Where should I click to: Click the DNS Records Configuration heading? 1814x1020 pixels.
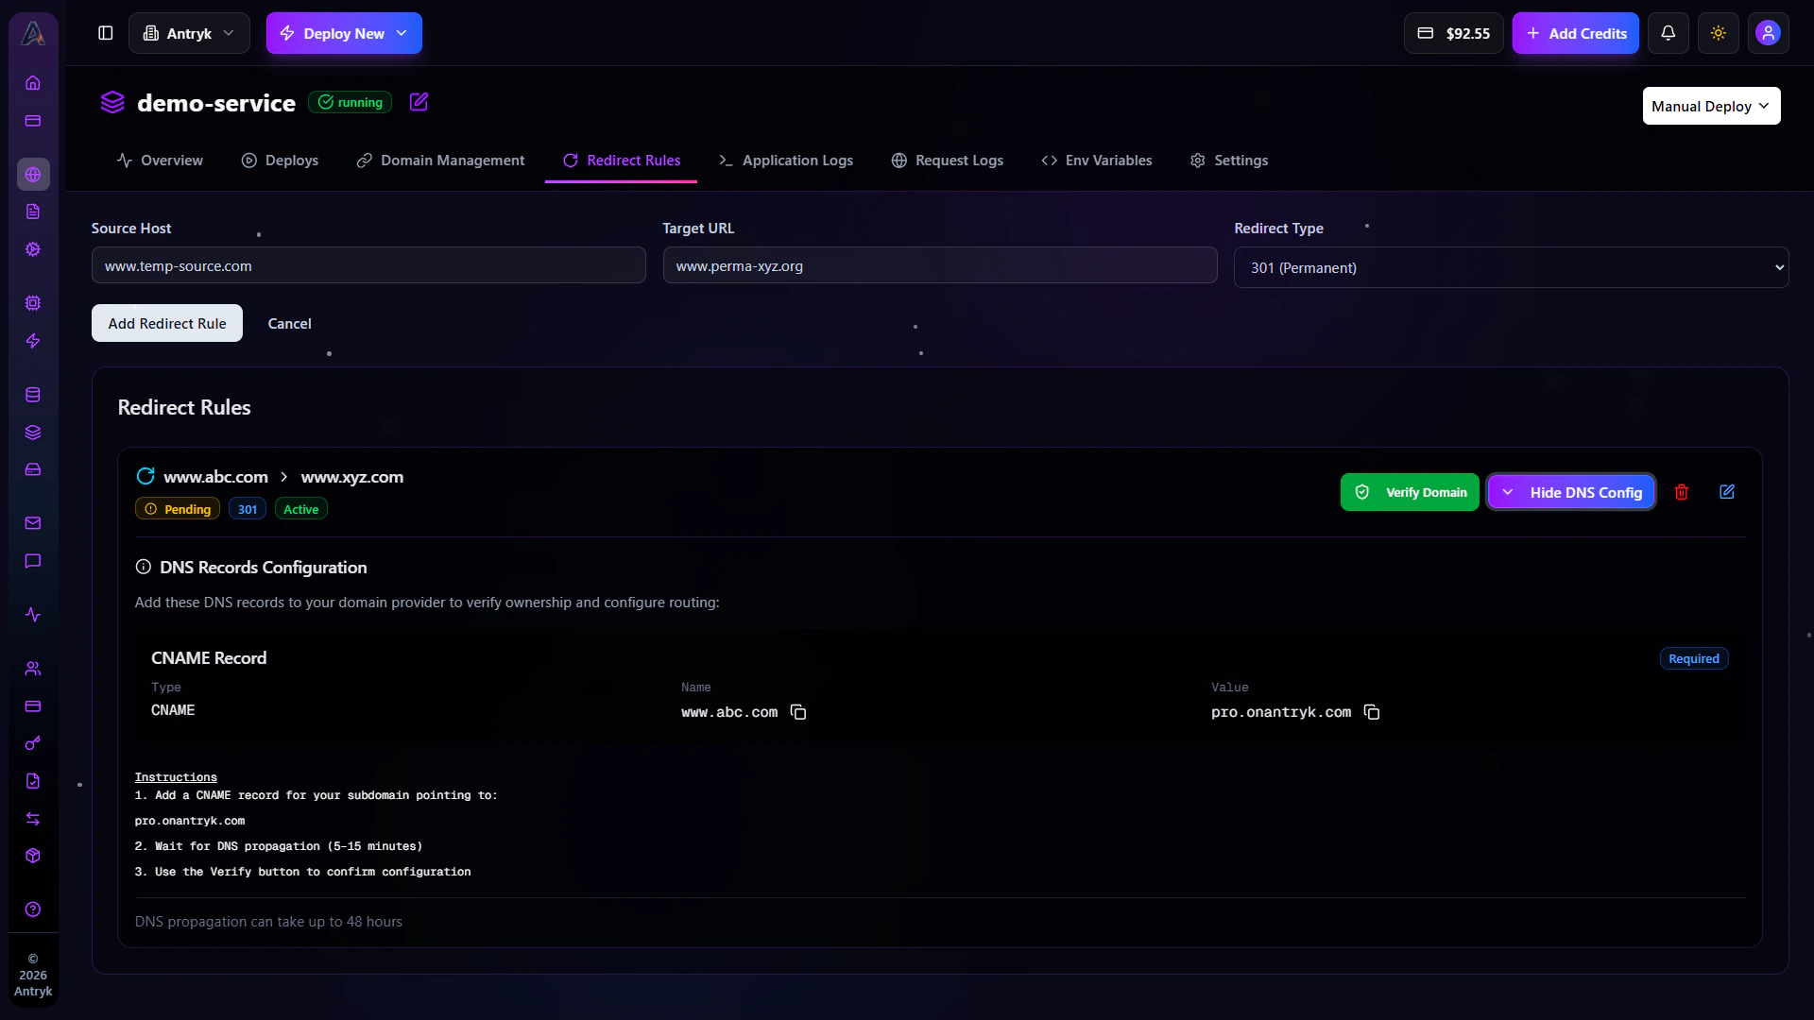pos(263,568)
